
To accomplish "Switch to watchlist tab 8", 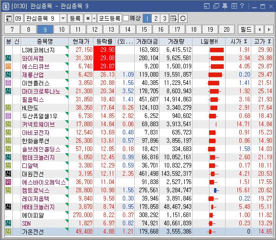I will point(28,29).
